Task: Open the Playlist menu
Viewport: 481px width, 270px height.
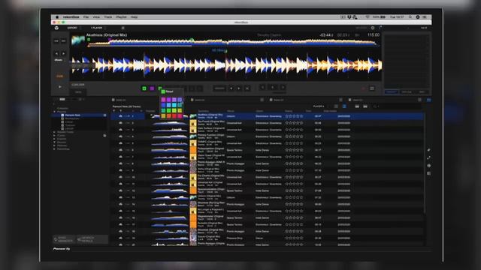Action: click(122, 17)
